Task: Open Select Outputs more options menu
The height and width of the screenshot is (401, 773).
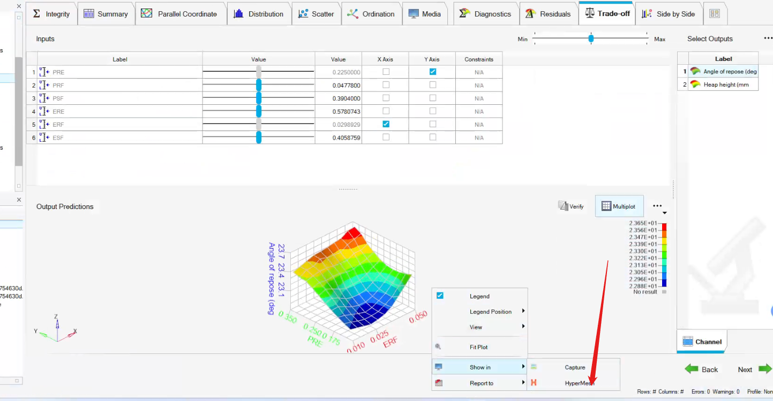Action: 768,38
